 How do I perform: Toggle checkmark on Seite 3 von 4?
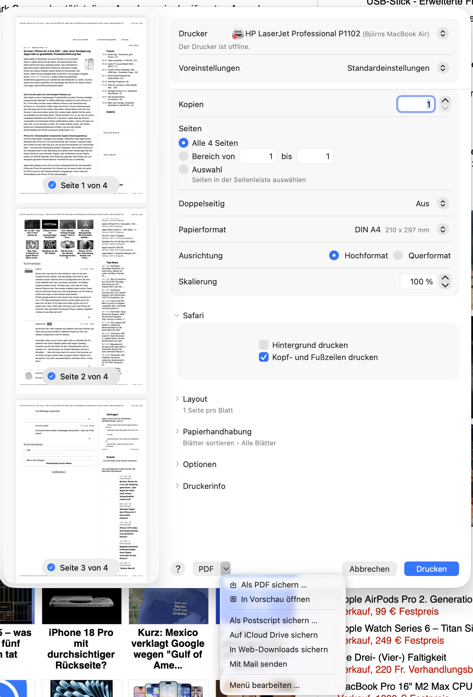(51, 568)
